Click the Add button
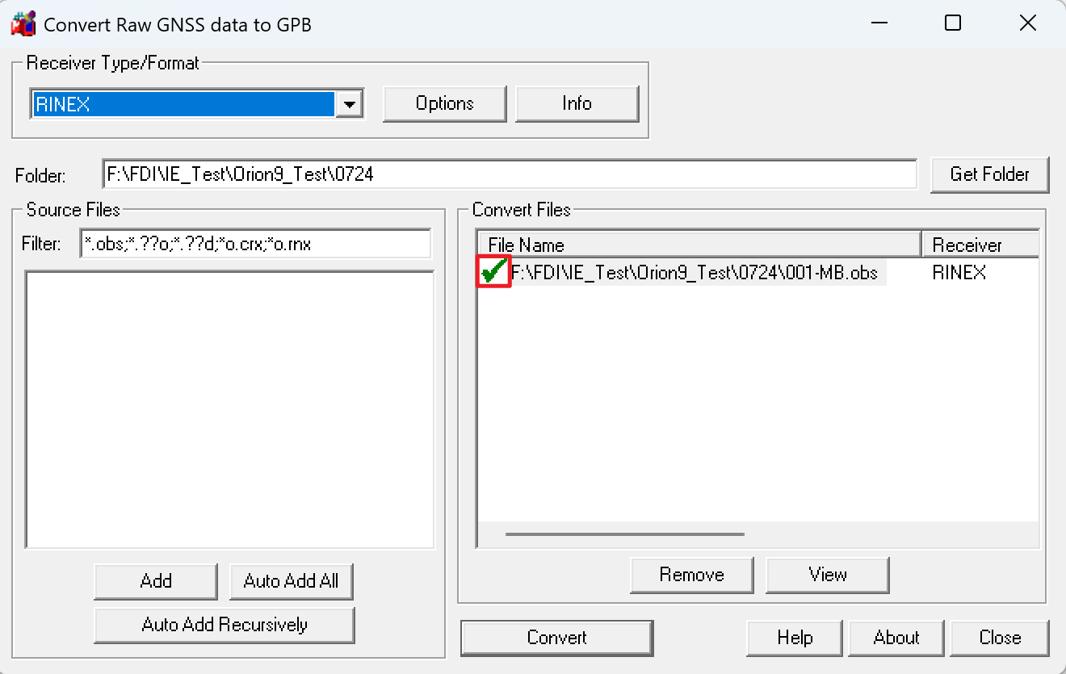1066x674 pixels. 156,581
